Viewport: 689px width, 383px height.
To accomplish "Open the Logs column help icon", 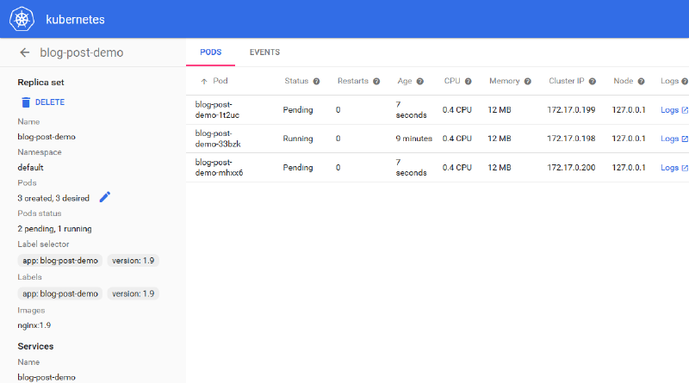I will 685,81.
